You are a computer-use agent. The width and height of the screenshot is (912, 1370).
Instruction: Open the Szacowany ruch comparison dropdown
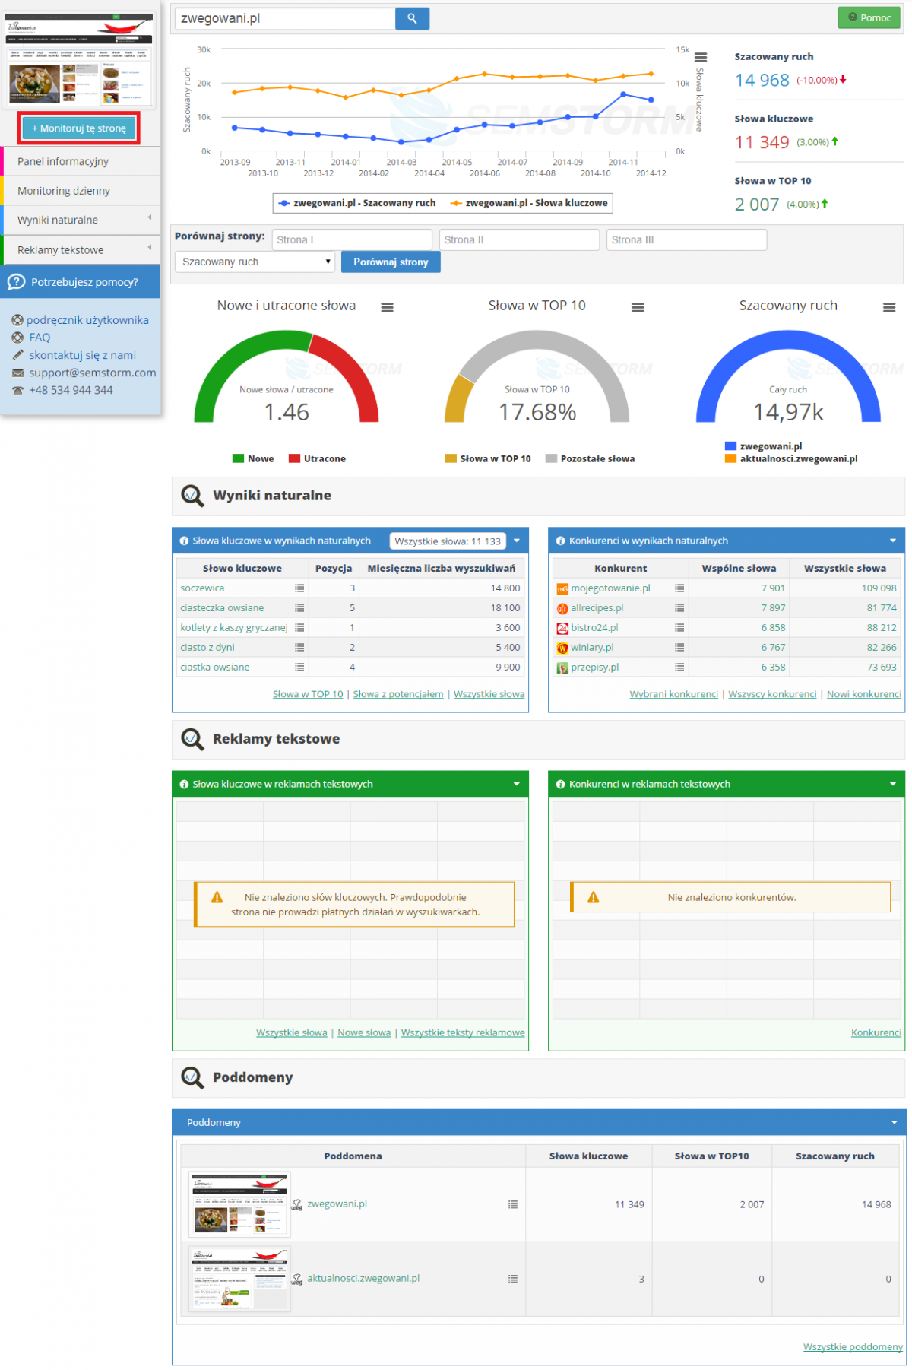pos(255,262)
